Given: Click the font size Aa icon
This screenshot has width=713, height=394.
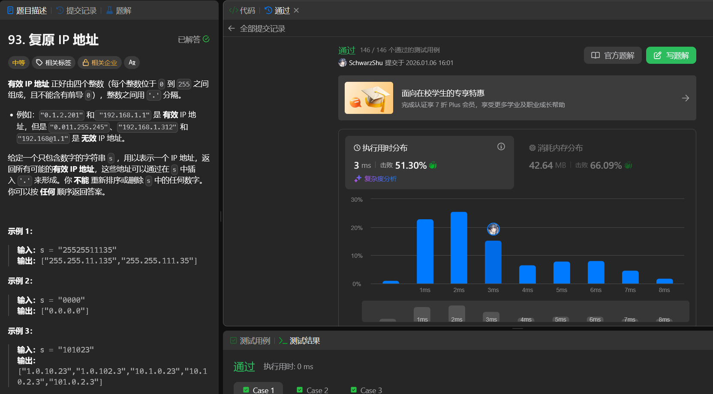Looking at the screenshot, I should [x=132, y=63].
